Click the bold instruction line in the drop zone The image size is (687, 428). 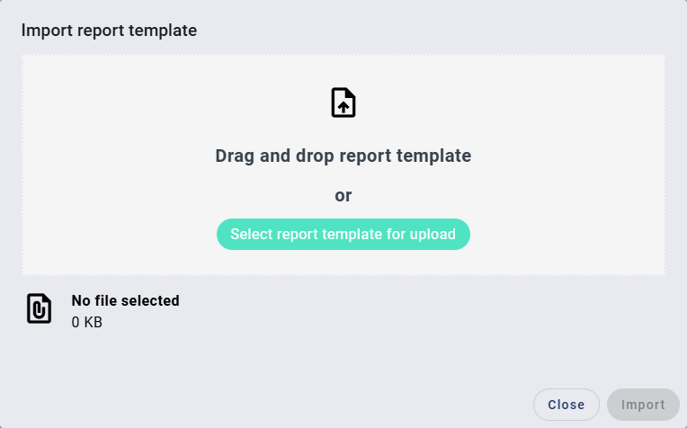343,156
